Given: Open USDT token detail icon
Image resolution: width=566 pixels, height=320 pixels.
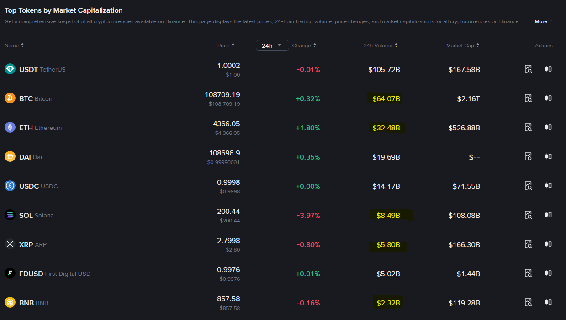Looking at the screenshot, I should pyautogui.click(x=529, y=69).
